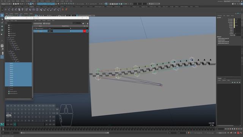Click the Go to start of playback button
243x137 pixels.
pyautogui.click(x=226, y=129)
